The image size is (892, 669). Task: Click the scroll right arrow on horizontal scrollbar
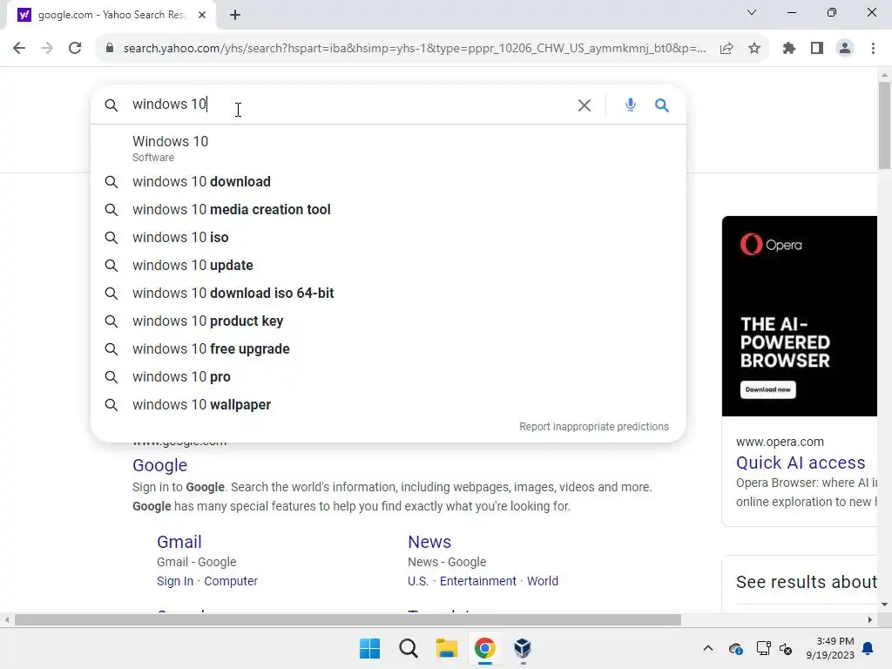[x=870, y=619]
